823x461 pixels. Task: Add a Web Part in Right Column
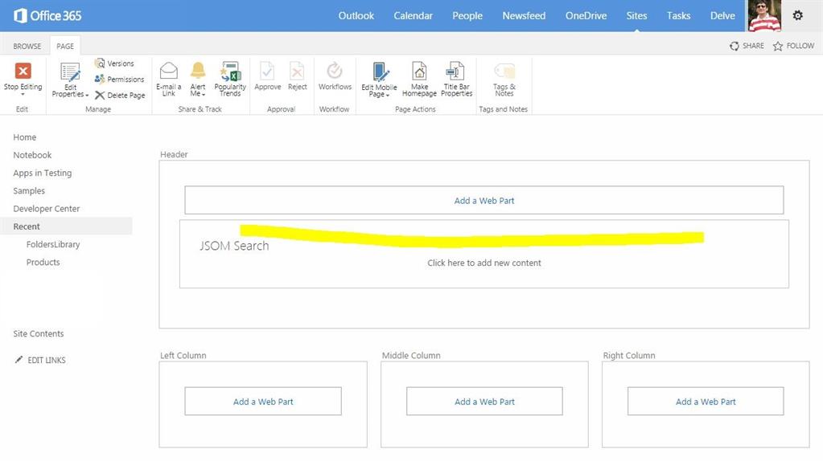(x=706, y=402)
